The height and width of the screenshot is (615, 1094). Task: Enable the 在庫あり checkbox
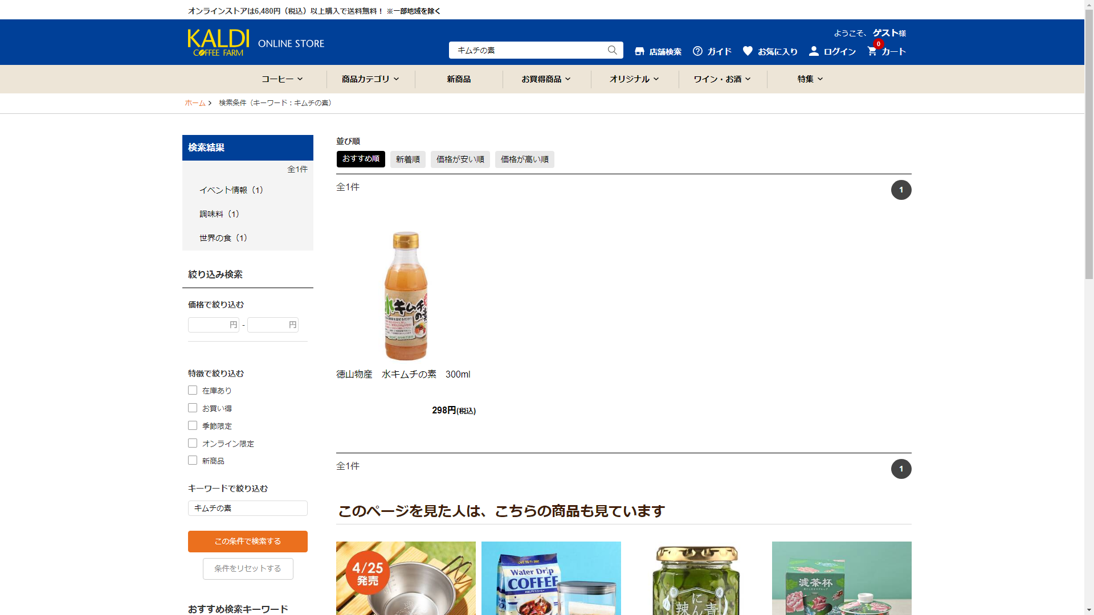193,391
